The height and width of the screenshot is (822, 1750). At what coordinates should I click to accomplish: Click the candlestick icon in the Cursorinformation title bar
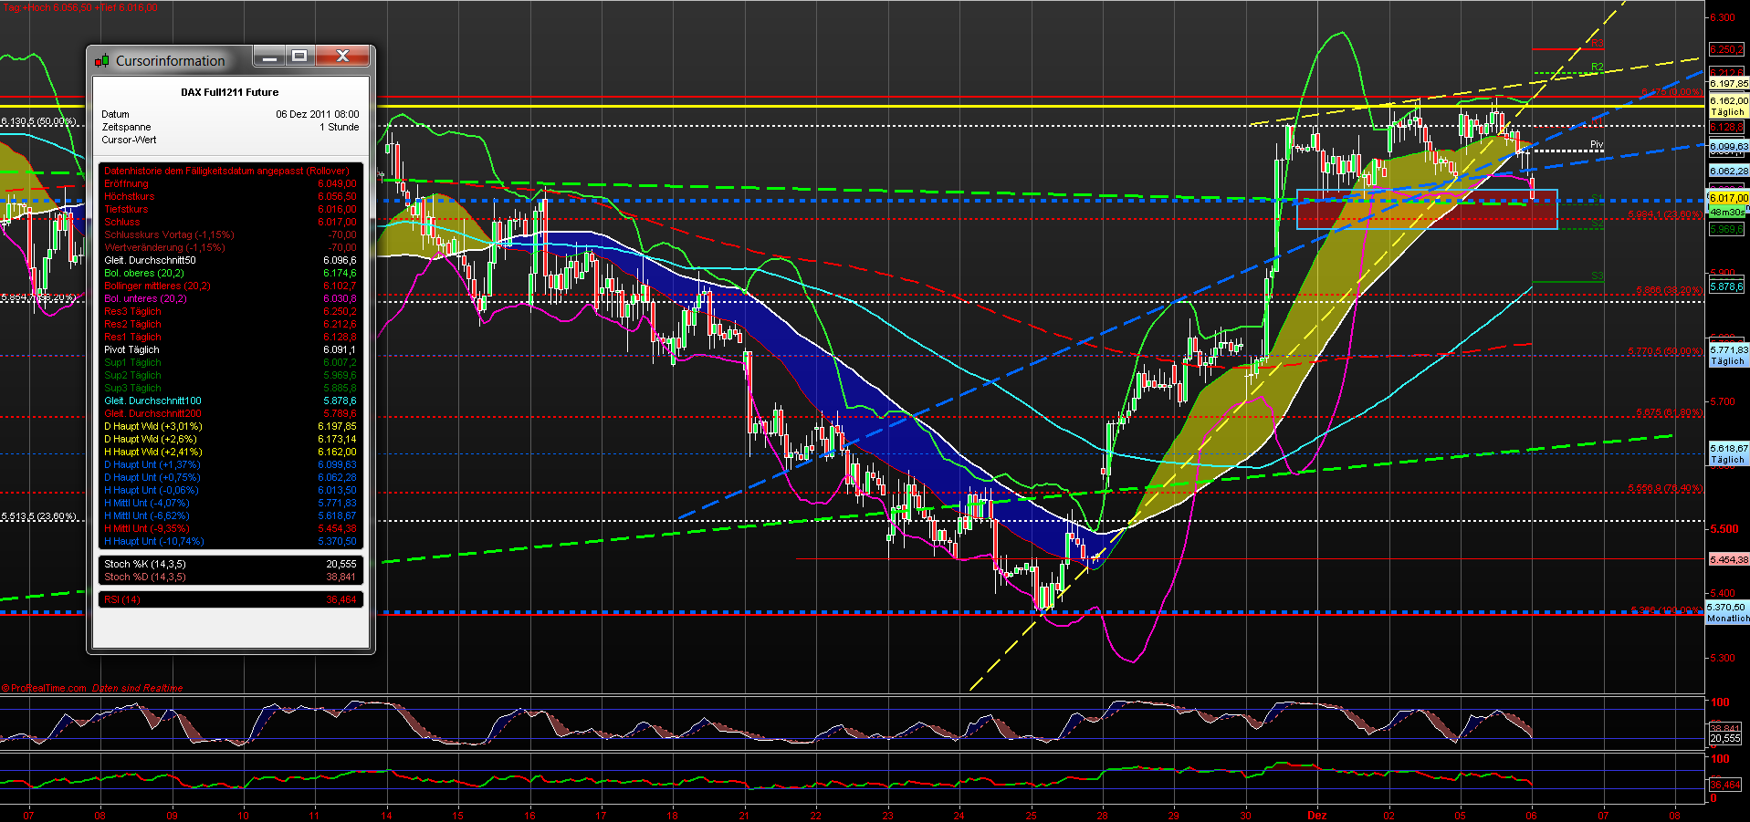tap(100, 60)
